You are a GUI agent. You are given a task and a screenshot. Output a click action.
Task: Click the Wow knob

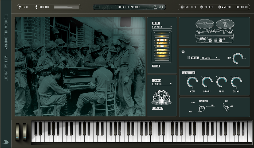pyautogui.click(x=192, y=82)
